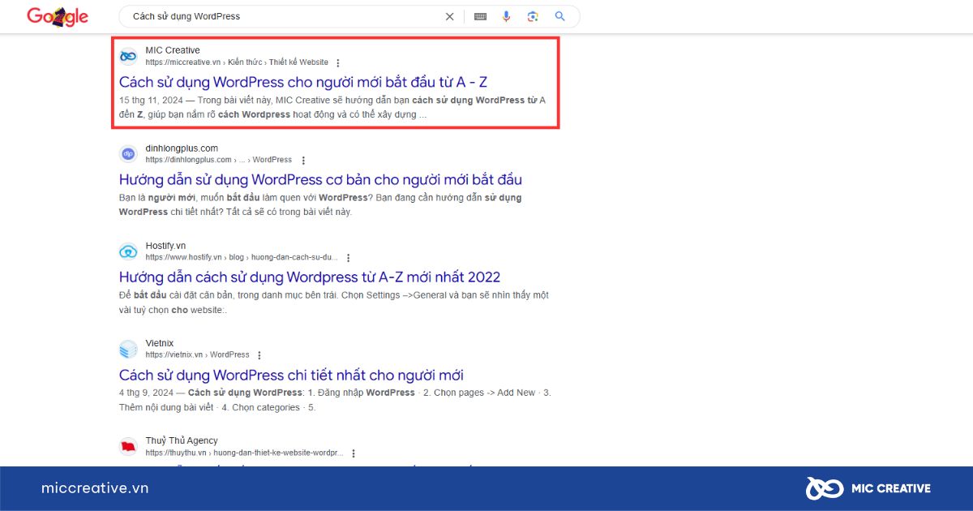
Task: Click the dinhlongplus.com favicon
Action: point(128,153)
